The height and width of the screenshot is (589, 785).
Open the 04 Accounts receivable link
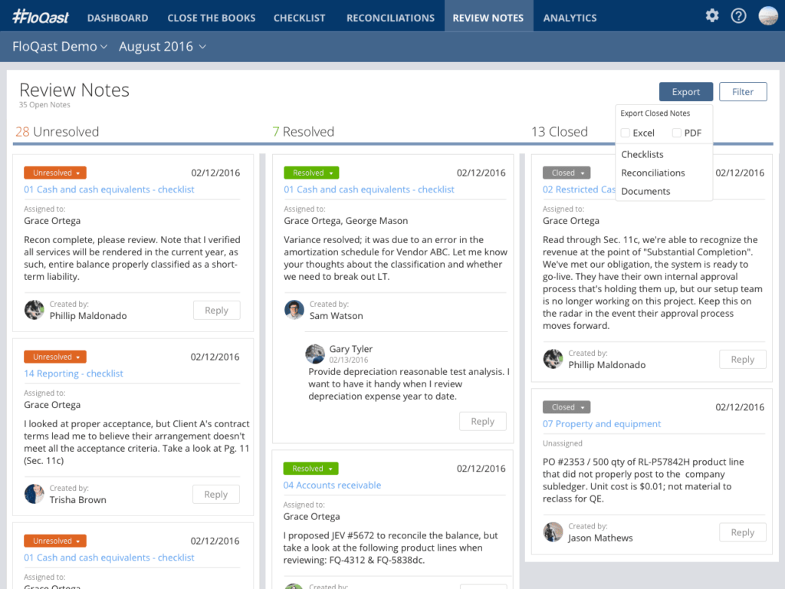(332, 485)
